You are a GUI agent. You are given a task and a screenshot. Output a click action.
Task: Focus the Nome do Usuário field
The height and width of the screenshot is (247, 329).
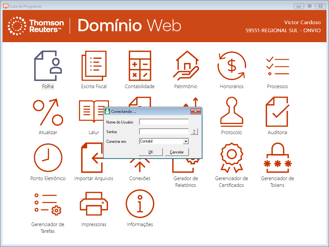[164, 122]
